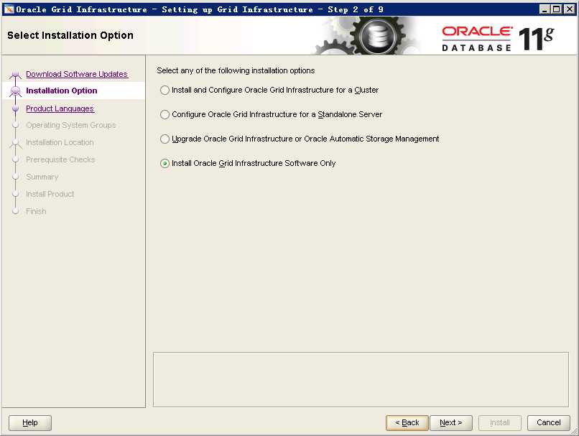Click the Oracle Database 11g logo
The image size is (579, 436).
click(x=497, y=38)
